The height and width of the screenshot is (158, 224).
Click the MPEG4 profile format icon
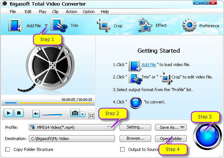tap(33, 127)
